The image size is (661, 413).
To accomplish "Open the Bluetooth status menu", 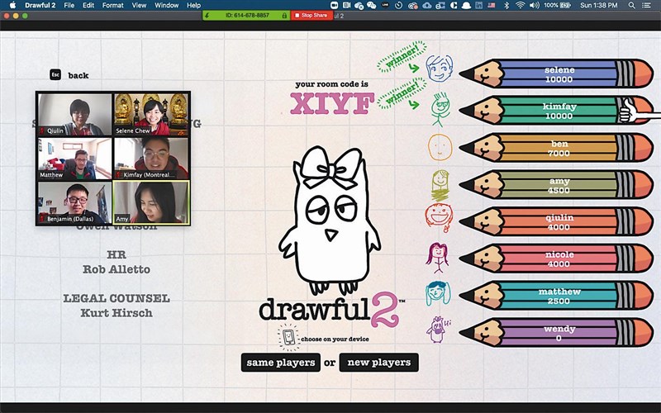I will (x=506, y=5).
